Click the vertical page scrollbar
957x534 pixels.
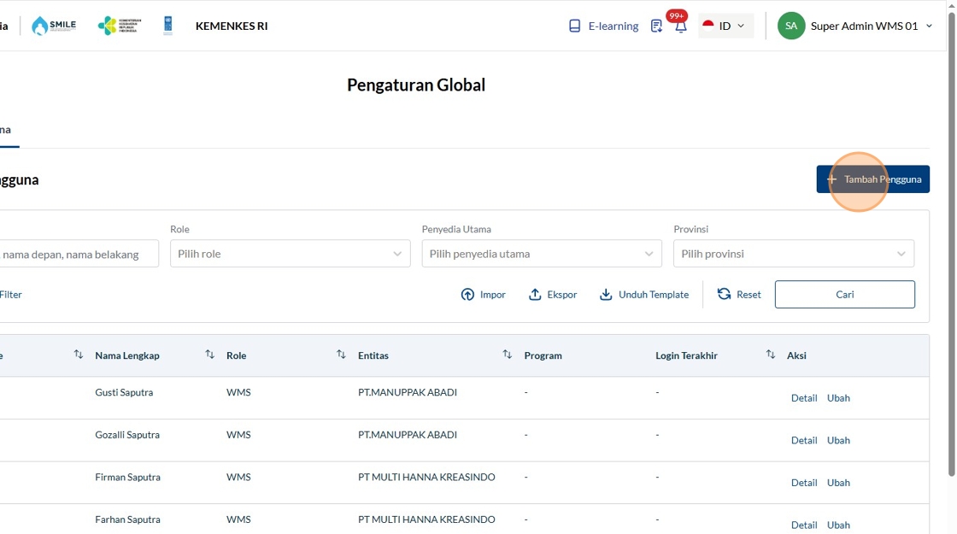(x=951, y=244)
